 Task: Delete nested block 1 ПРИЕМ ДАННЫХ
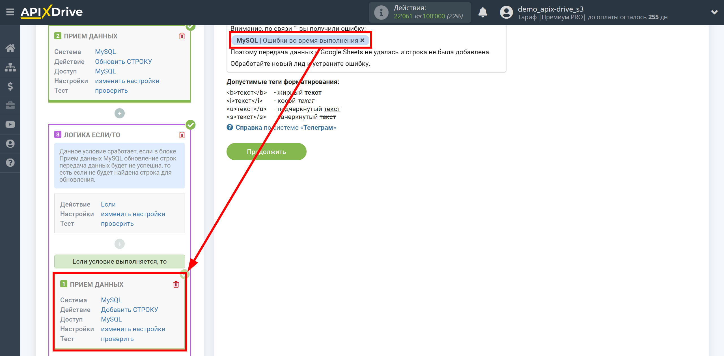tap(176, 285)
